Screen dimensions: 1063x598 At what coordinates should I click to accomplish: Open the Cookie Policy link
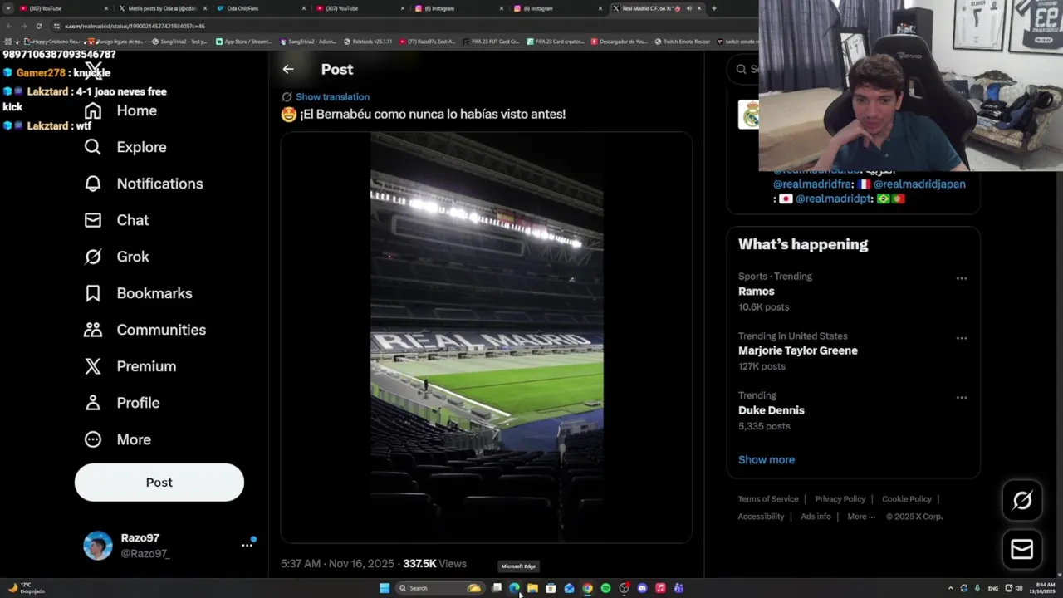click(907, 499)
